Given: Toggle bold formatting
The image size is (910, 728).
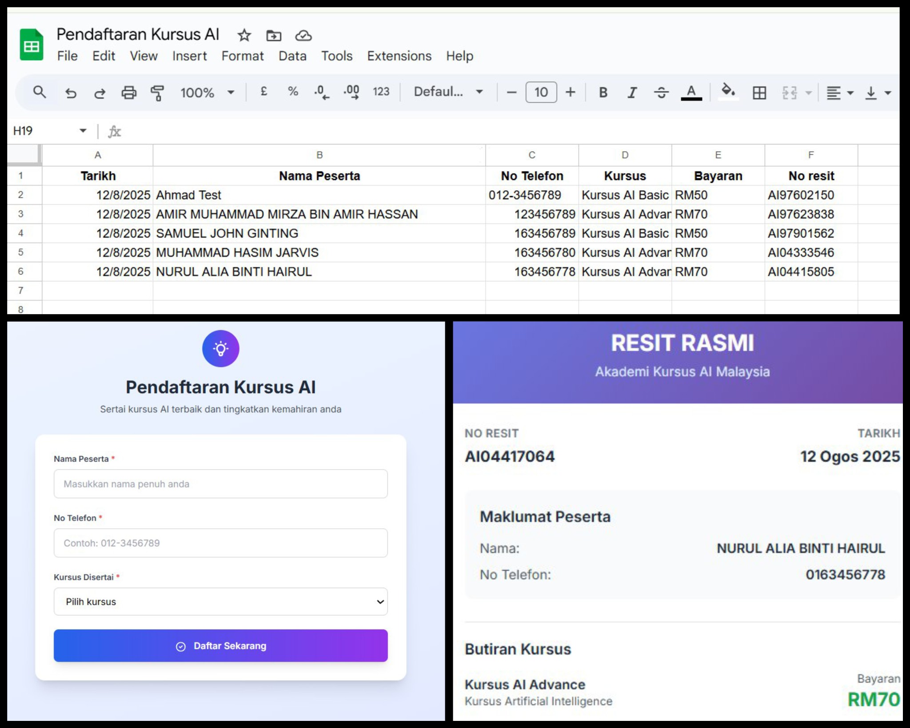Looking at the screenshot, I should 603,92.
